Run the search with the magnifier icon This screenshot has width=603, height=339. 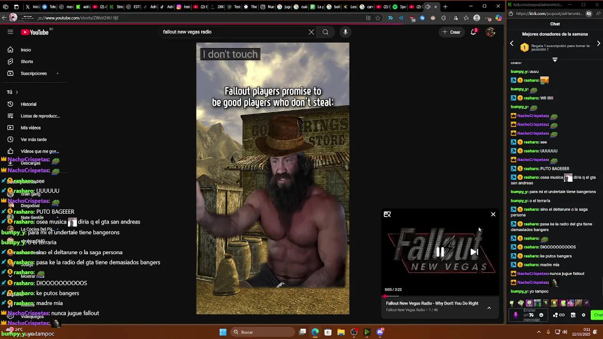coord(326,32)
